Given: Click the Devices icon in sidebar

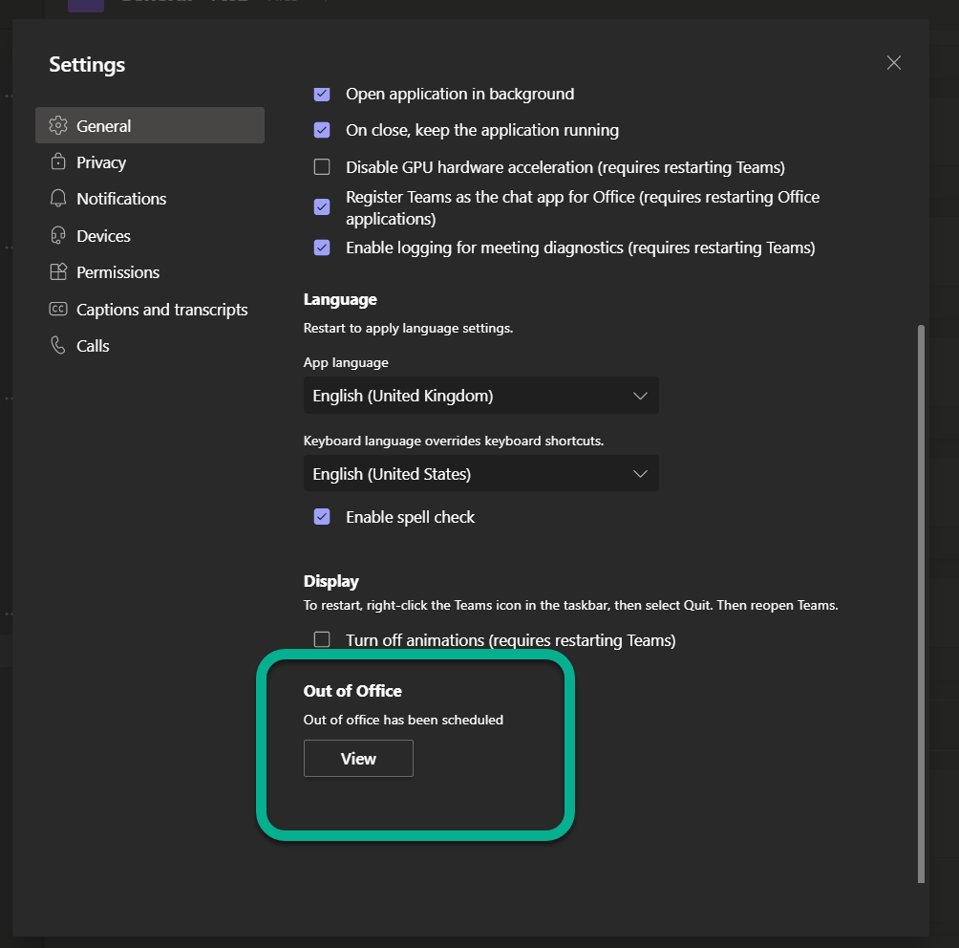Looking at the screenshot, I should point(58,235).
